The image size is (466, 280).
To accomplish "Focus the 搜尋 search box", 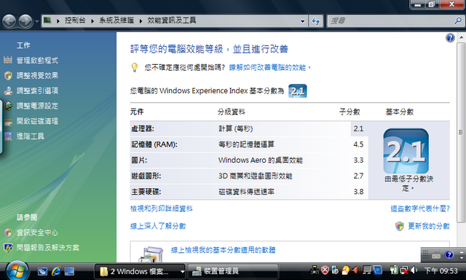I will 391,21.
